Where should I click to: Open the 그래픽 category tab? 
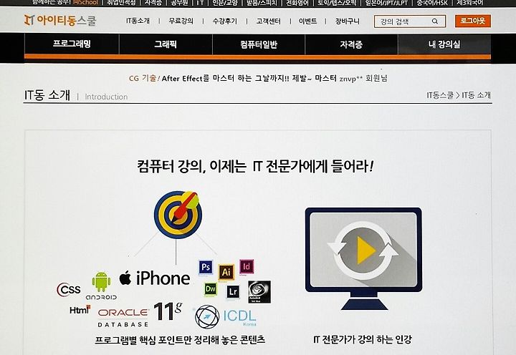point(166,44)
